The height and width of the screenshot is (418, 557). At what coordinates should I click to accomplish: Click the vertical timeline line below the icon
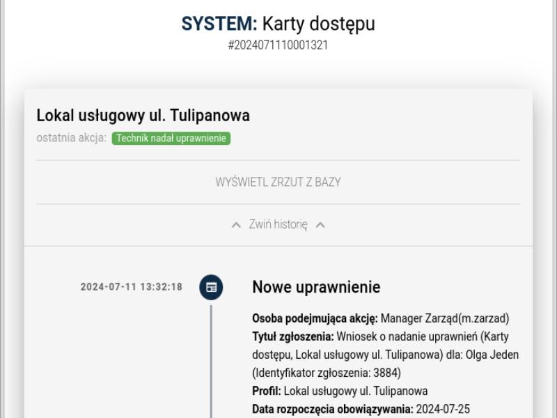[211, 362]
